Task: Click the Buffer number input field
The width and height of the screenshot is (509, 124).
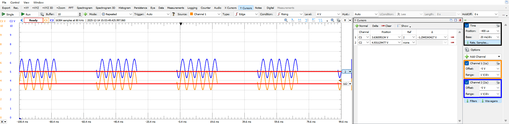Action: tap(68, 14)
